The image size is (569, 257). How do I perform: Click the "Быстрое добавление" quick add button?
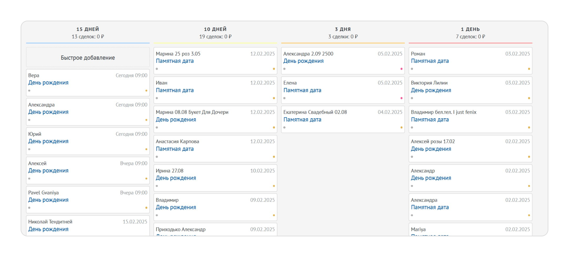88,58
